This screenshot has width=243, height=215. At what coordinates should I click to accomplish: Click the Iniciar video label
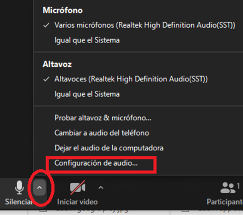click(x=77, y=202)
